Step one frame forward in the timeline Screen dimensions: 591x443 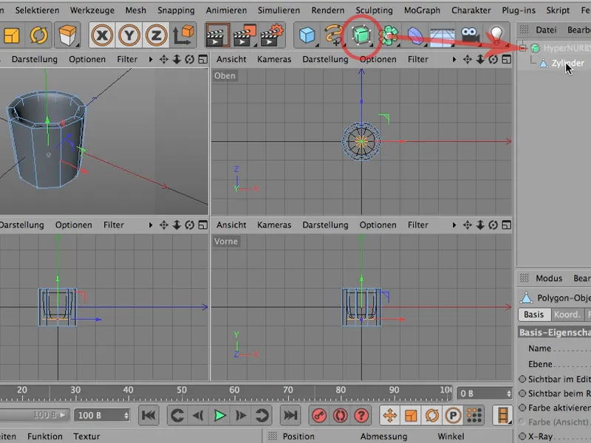(241, 416)
